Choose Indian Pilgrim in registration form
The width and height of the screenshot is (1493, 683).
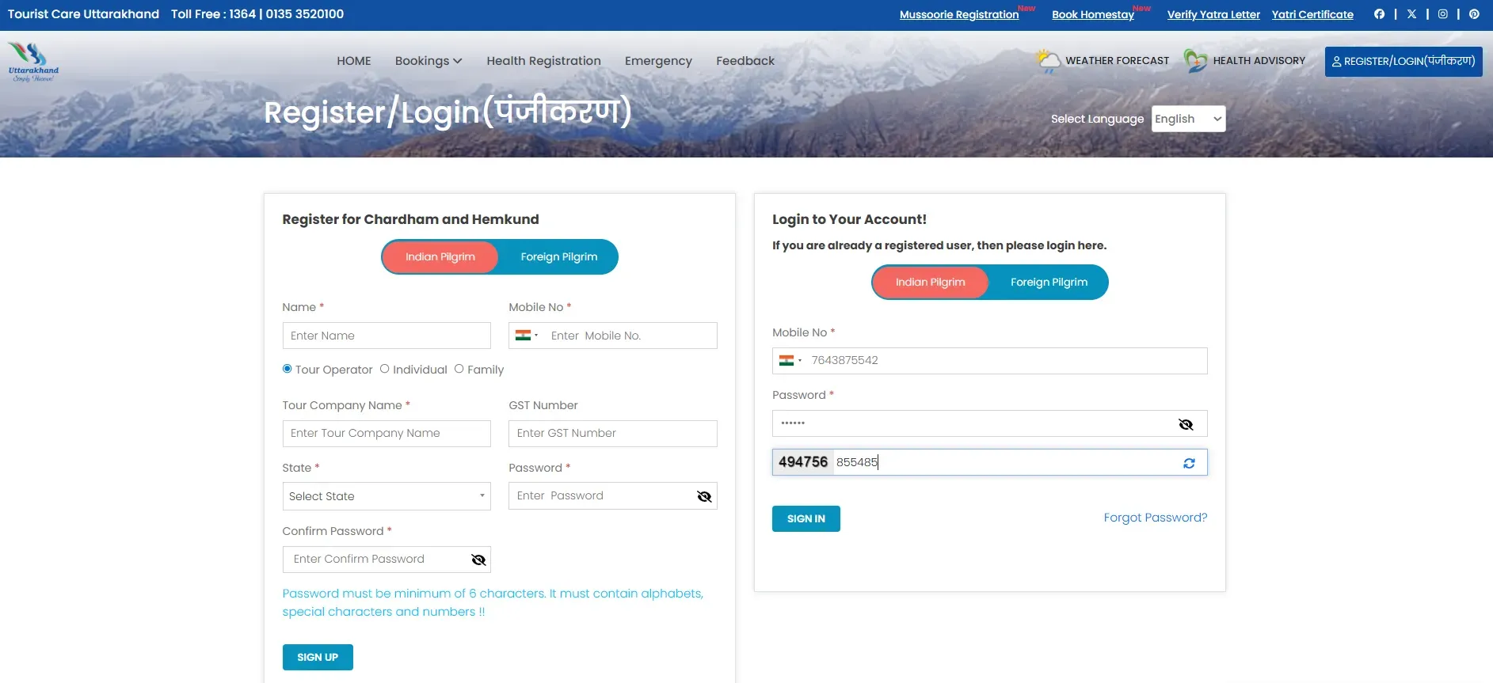[440, 256]
